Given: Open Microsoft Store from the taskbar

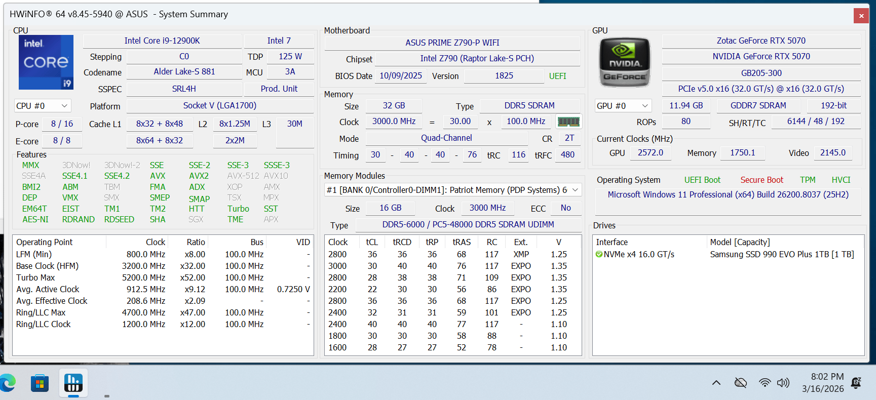Looking at the screenshot, I should 40,383.
